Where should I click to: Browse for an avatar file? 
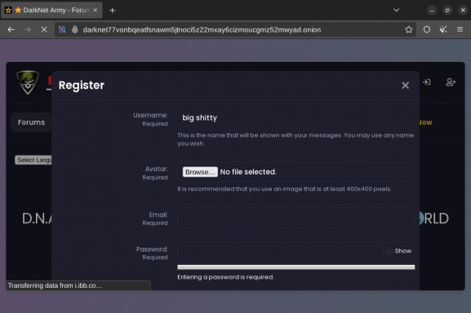(x=200, y=172)
